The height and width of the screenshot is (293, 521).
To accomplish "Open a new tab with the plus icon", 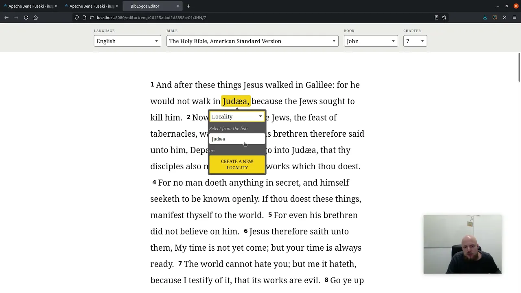I will (x=188, y=6).
